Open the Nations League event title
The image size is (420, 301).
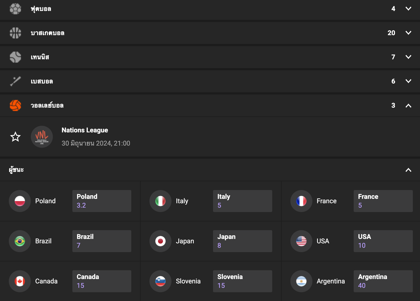point(85,130)
